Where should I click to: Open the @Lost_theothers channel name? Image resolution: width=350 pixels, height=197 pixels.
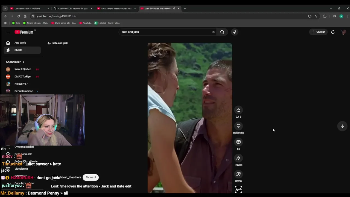click(70, 177)
